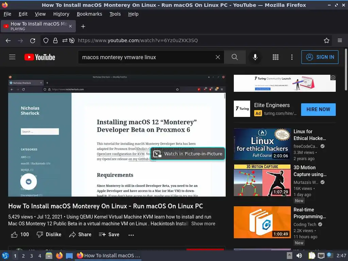Go to the YouTube home logo
The image size is (348, 261).
coord(40,57)
